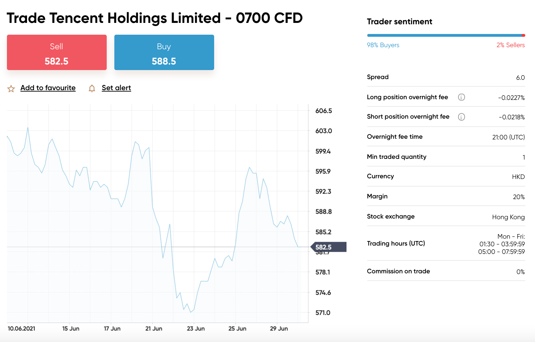Click the trading hours 01:30 - 03:59:59 text
Screen dimensions: 535x342
tap(502, 244)
